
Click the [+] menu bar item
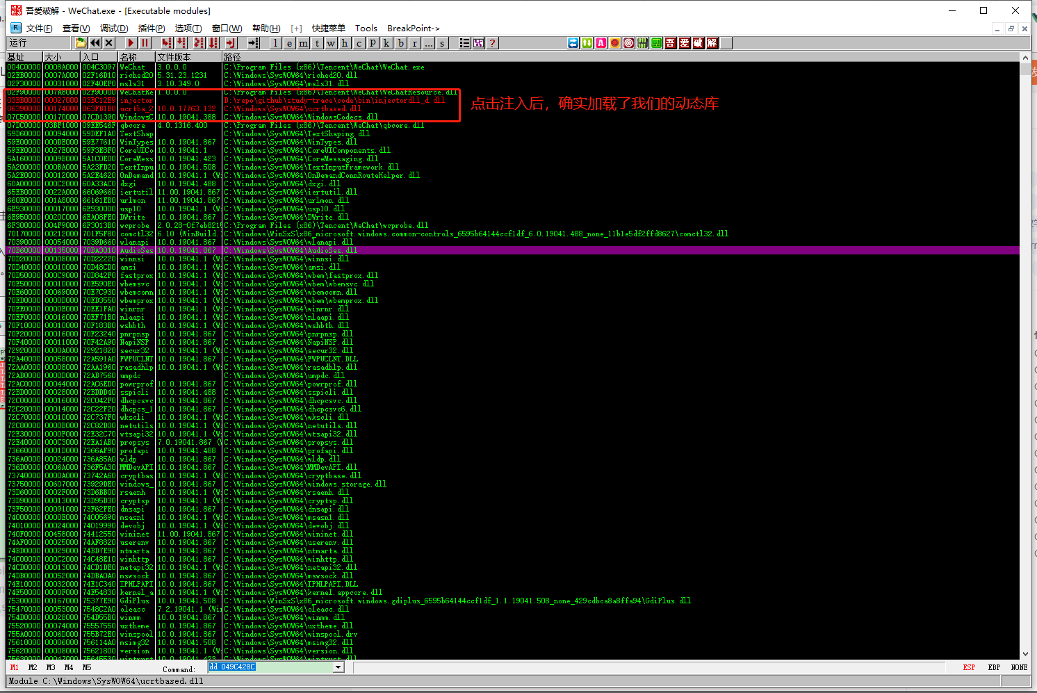[297, 28]
